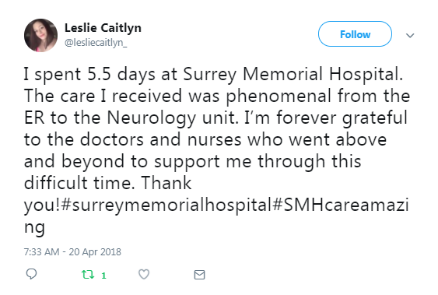View the retweet count of 1
Viewport: 438px width, 295px height.
point(103,276)
